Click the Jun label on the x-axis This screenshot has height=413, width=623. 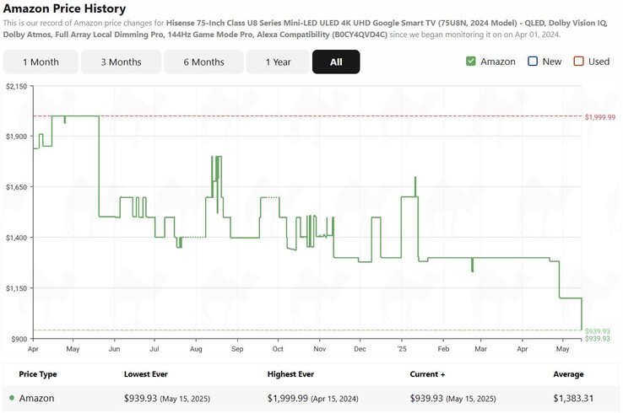[114, 349]
